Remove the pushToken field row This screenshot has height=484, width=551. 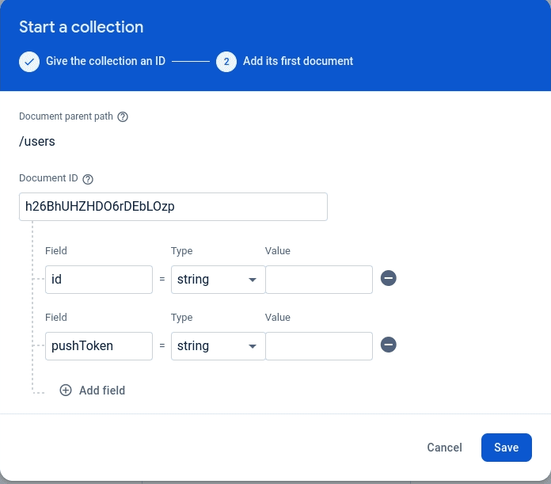click(x=388, y=345)
